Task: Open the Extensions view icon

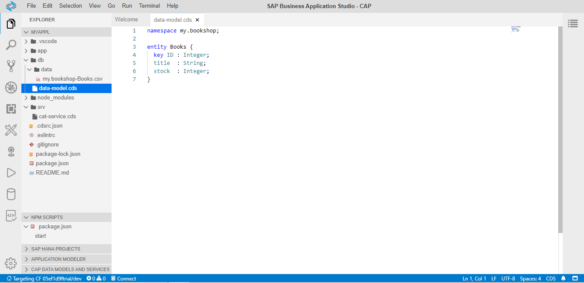Action: pos(11,109)
